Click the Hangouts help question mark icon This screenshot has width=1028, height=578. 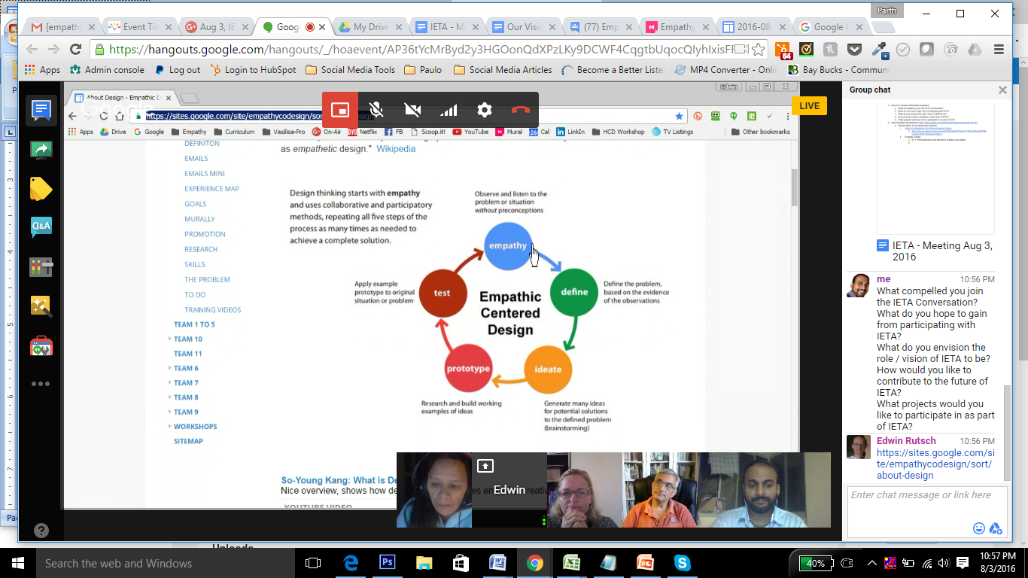(41, 530)
